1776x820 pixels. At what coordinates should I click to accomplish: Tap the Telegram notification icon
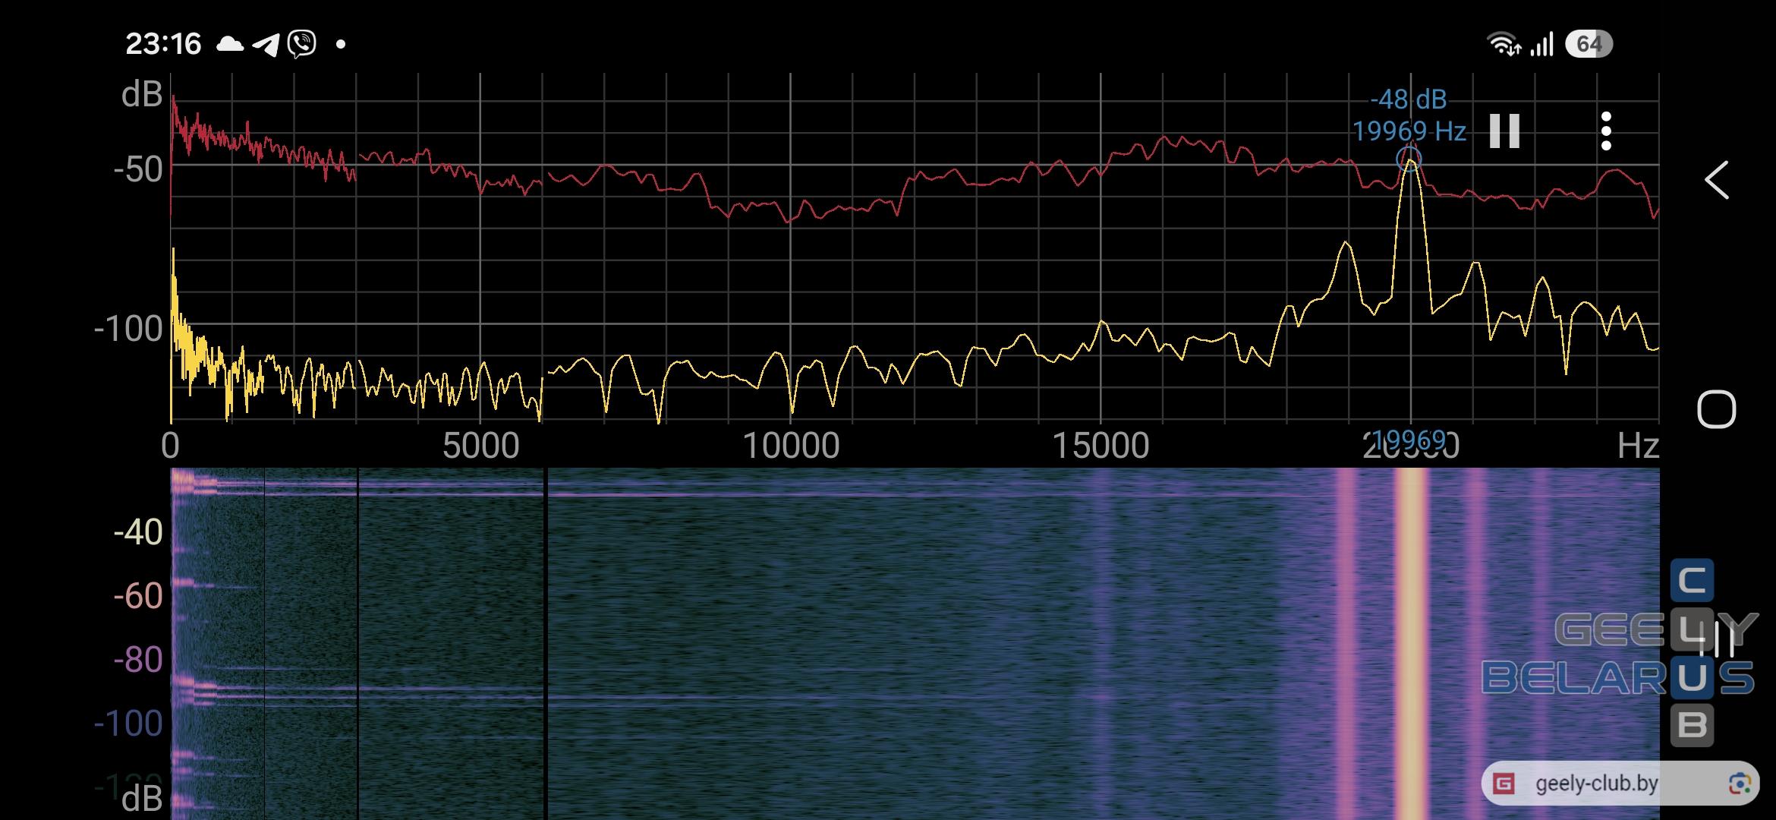click(266, 45)
